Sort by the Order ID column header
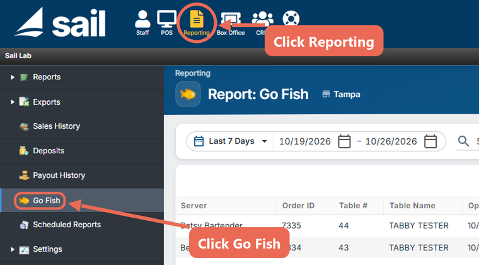The height and width of the screenshot is (265, 479). pyautogui.click(x=298, y=206)
